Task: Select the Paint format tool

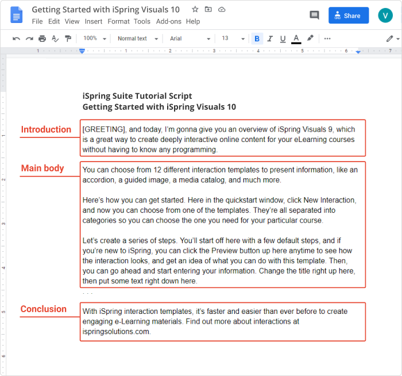Action: (68, 39)
